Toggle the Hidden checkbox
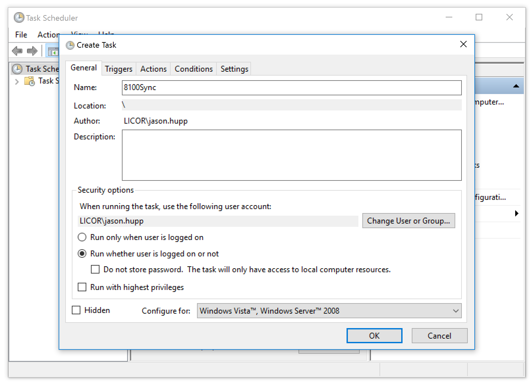Screen dimensions: 532x383 coord(76,310)
